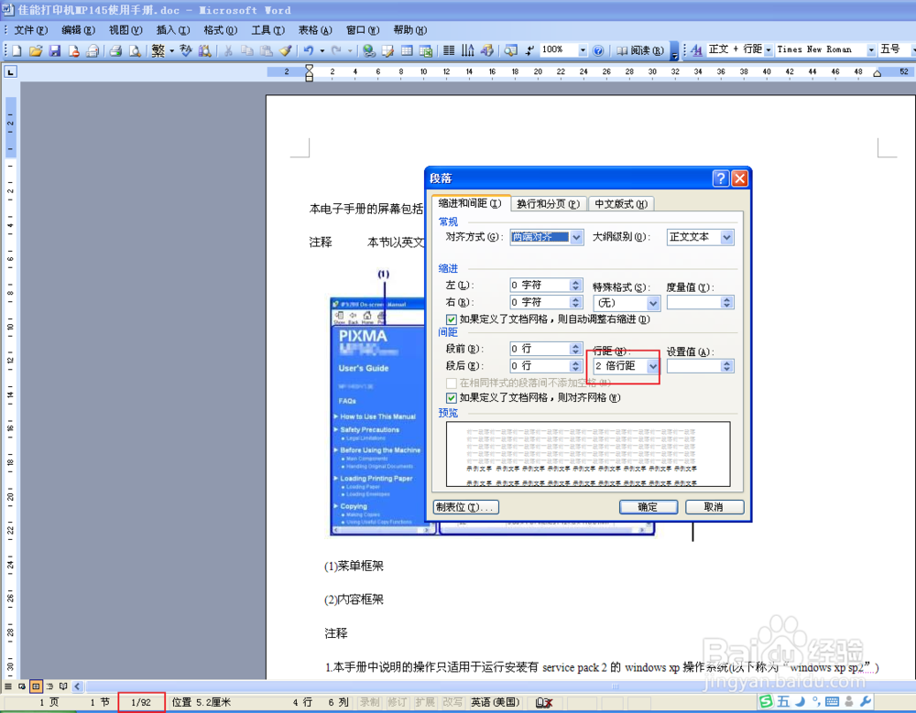Switch to Reading Layout view icon at bottom

point(63,686)
